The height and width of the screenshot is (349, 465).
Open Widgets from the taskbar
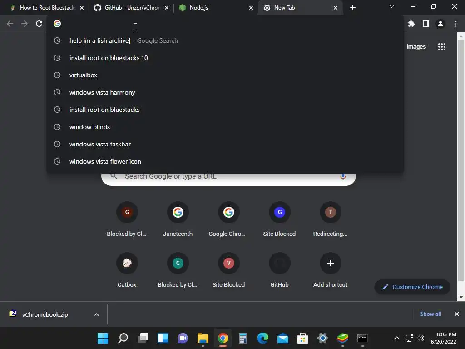[163, 338]
